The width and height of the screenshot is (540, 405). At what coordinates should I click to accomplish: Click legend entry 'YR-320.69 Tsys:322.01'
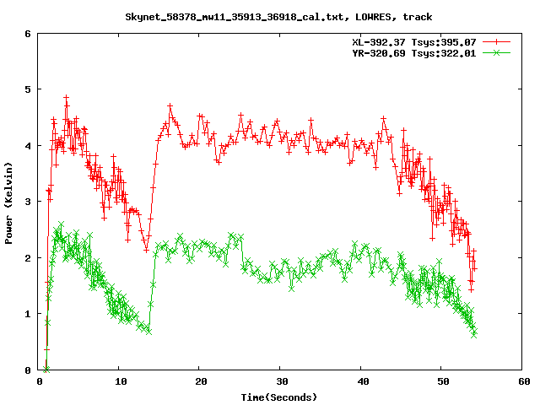tap(414, 53)
